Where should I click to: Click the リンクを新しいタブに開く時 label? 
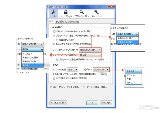pyautogui.click(x=65, y=50)
